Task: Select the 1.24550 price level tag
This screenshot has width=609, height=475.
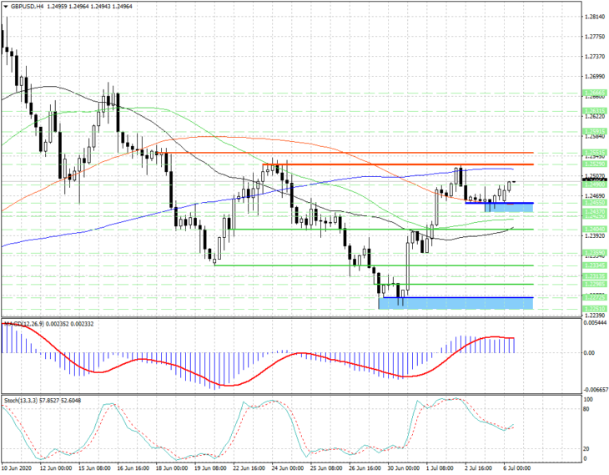Action: (x=595, y=203)
